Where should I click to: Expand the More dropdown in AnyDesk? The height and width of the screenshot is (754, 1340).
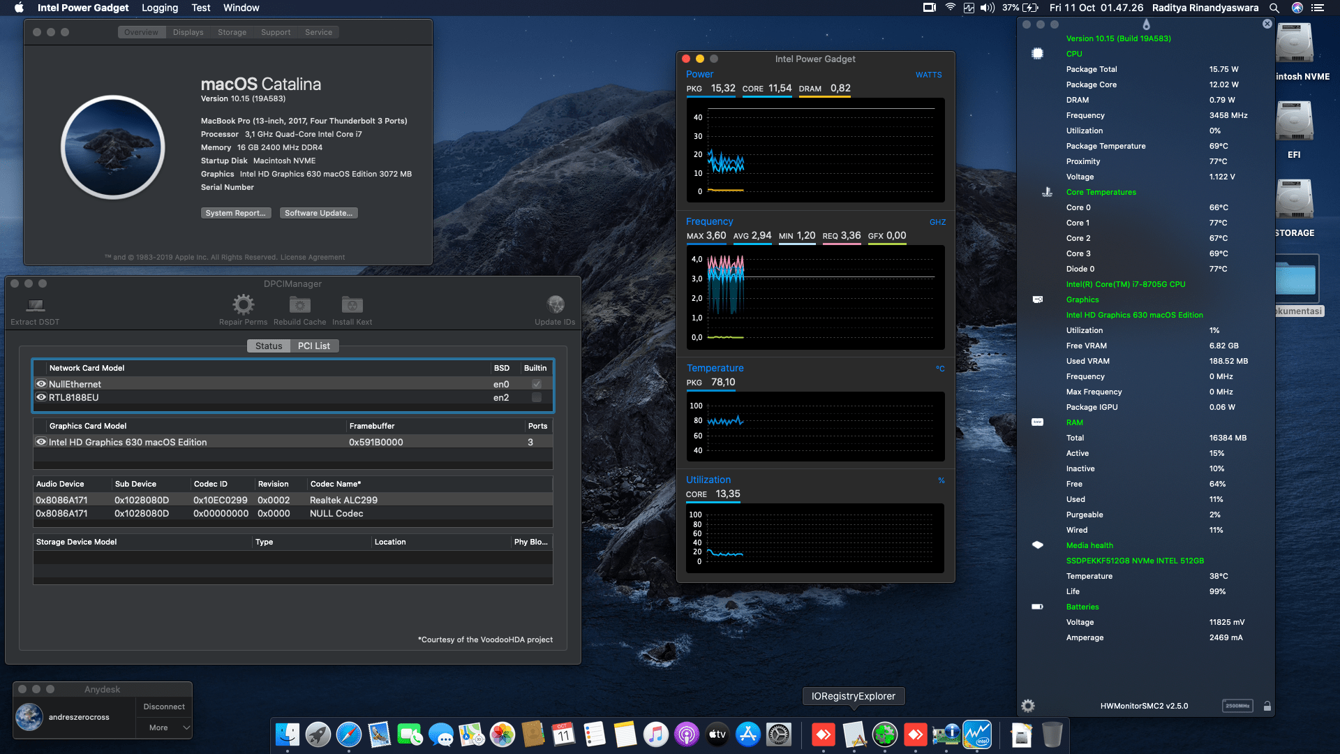tap(163, 727)
